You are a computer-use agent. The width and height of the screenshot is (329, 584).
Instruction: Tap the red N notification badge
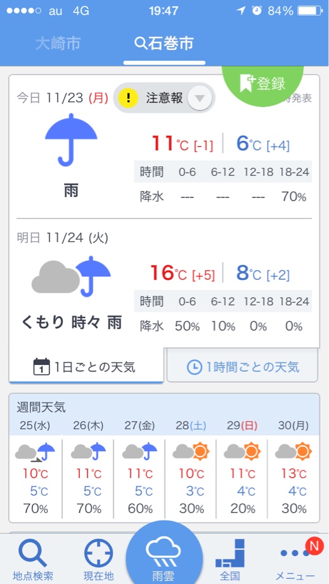tap(314, 546)
